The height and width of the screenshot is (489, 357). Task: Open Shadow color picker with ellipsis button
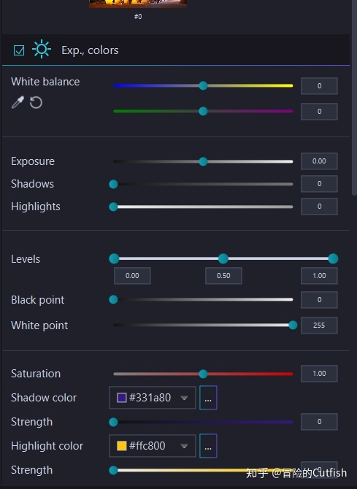pyautogui.click(x=208, y=398)
